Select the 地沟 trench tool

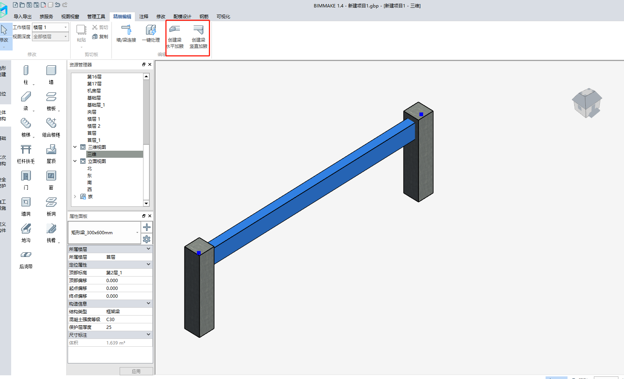tap(26, 233)
